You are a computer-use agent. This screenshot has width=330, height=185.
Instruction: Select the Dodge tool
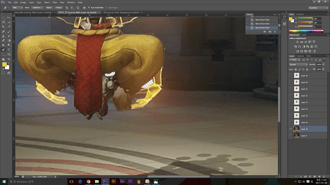(x=9, y=45)
